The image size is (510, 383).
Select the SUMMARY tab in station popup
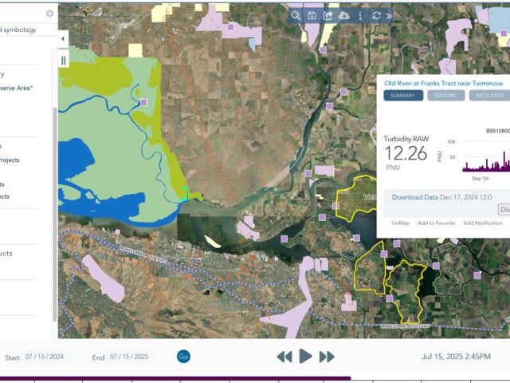point(403,96)
